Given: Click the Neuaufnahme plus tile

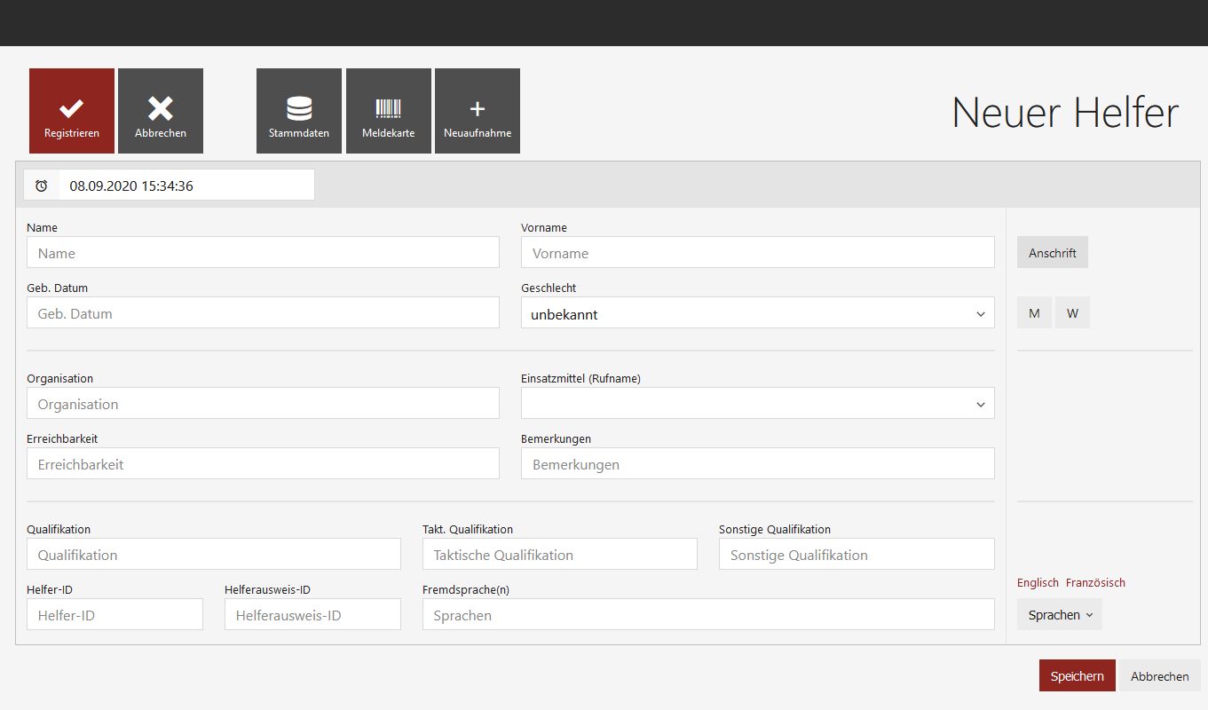Looking at the screenshot, I should click(478, 111).
